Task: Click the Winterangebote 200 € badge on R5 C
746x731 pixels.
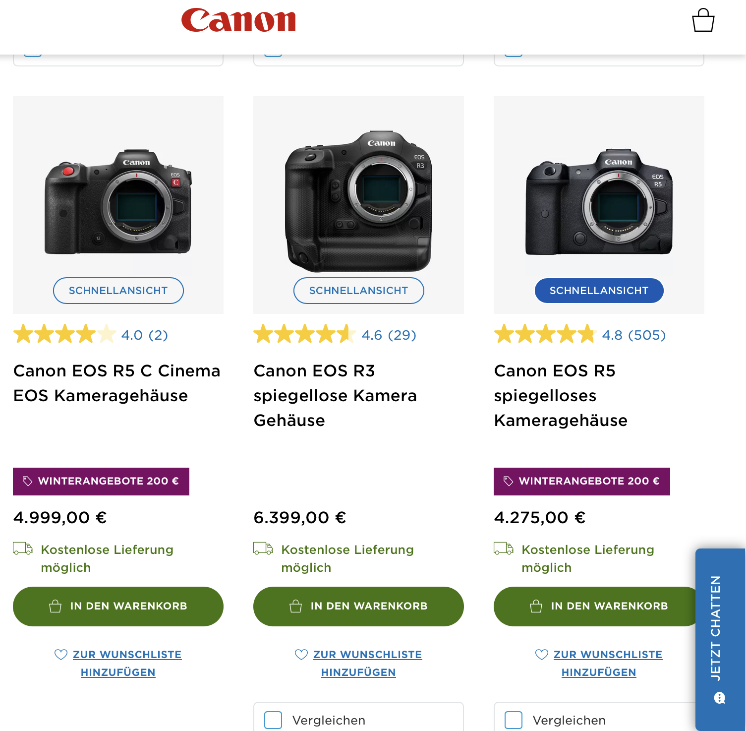Action: point(101,482)
